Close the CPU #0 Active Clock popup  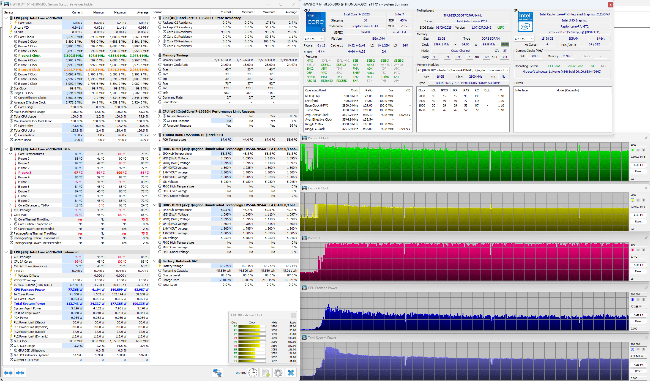pyautogui.click(x=293, y=315)
